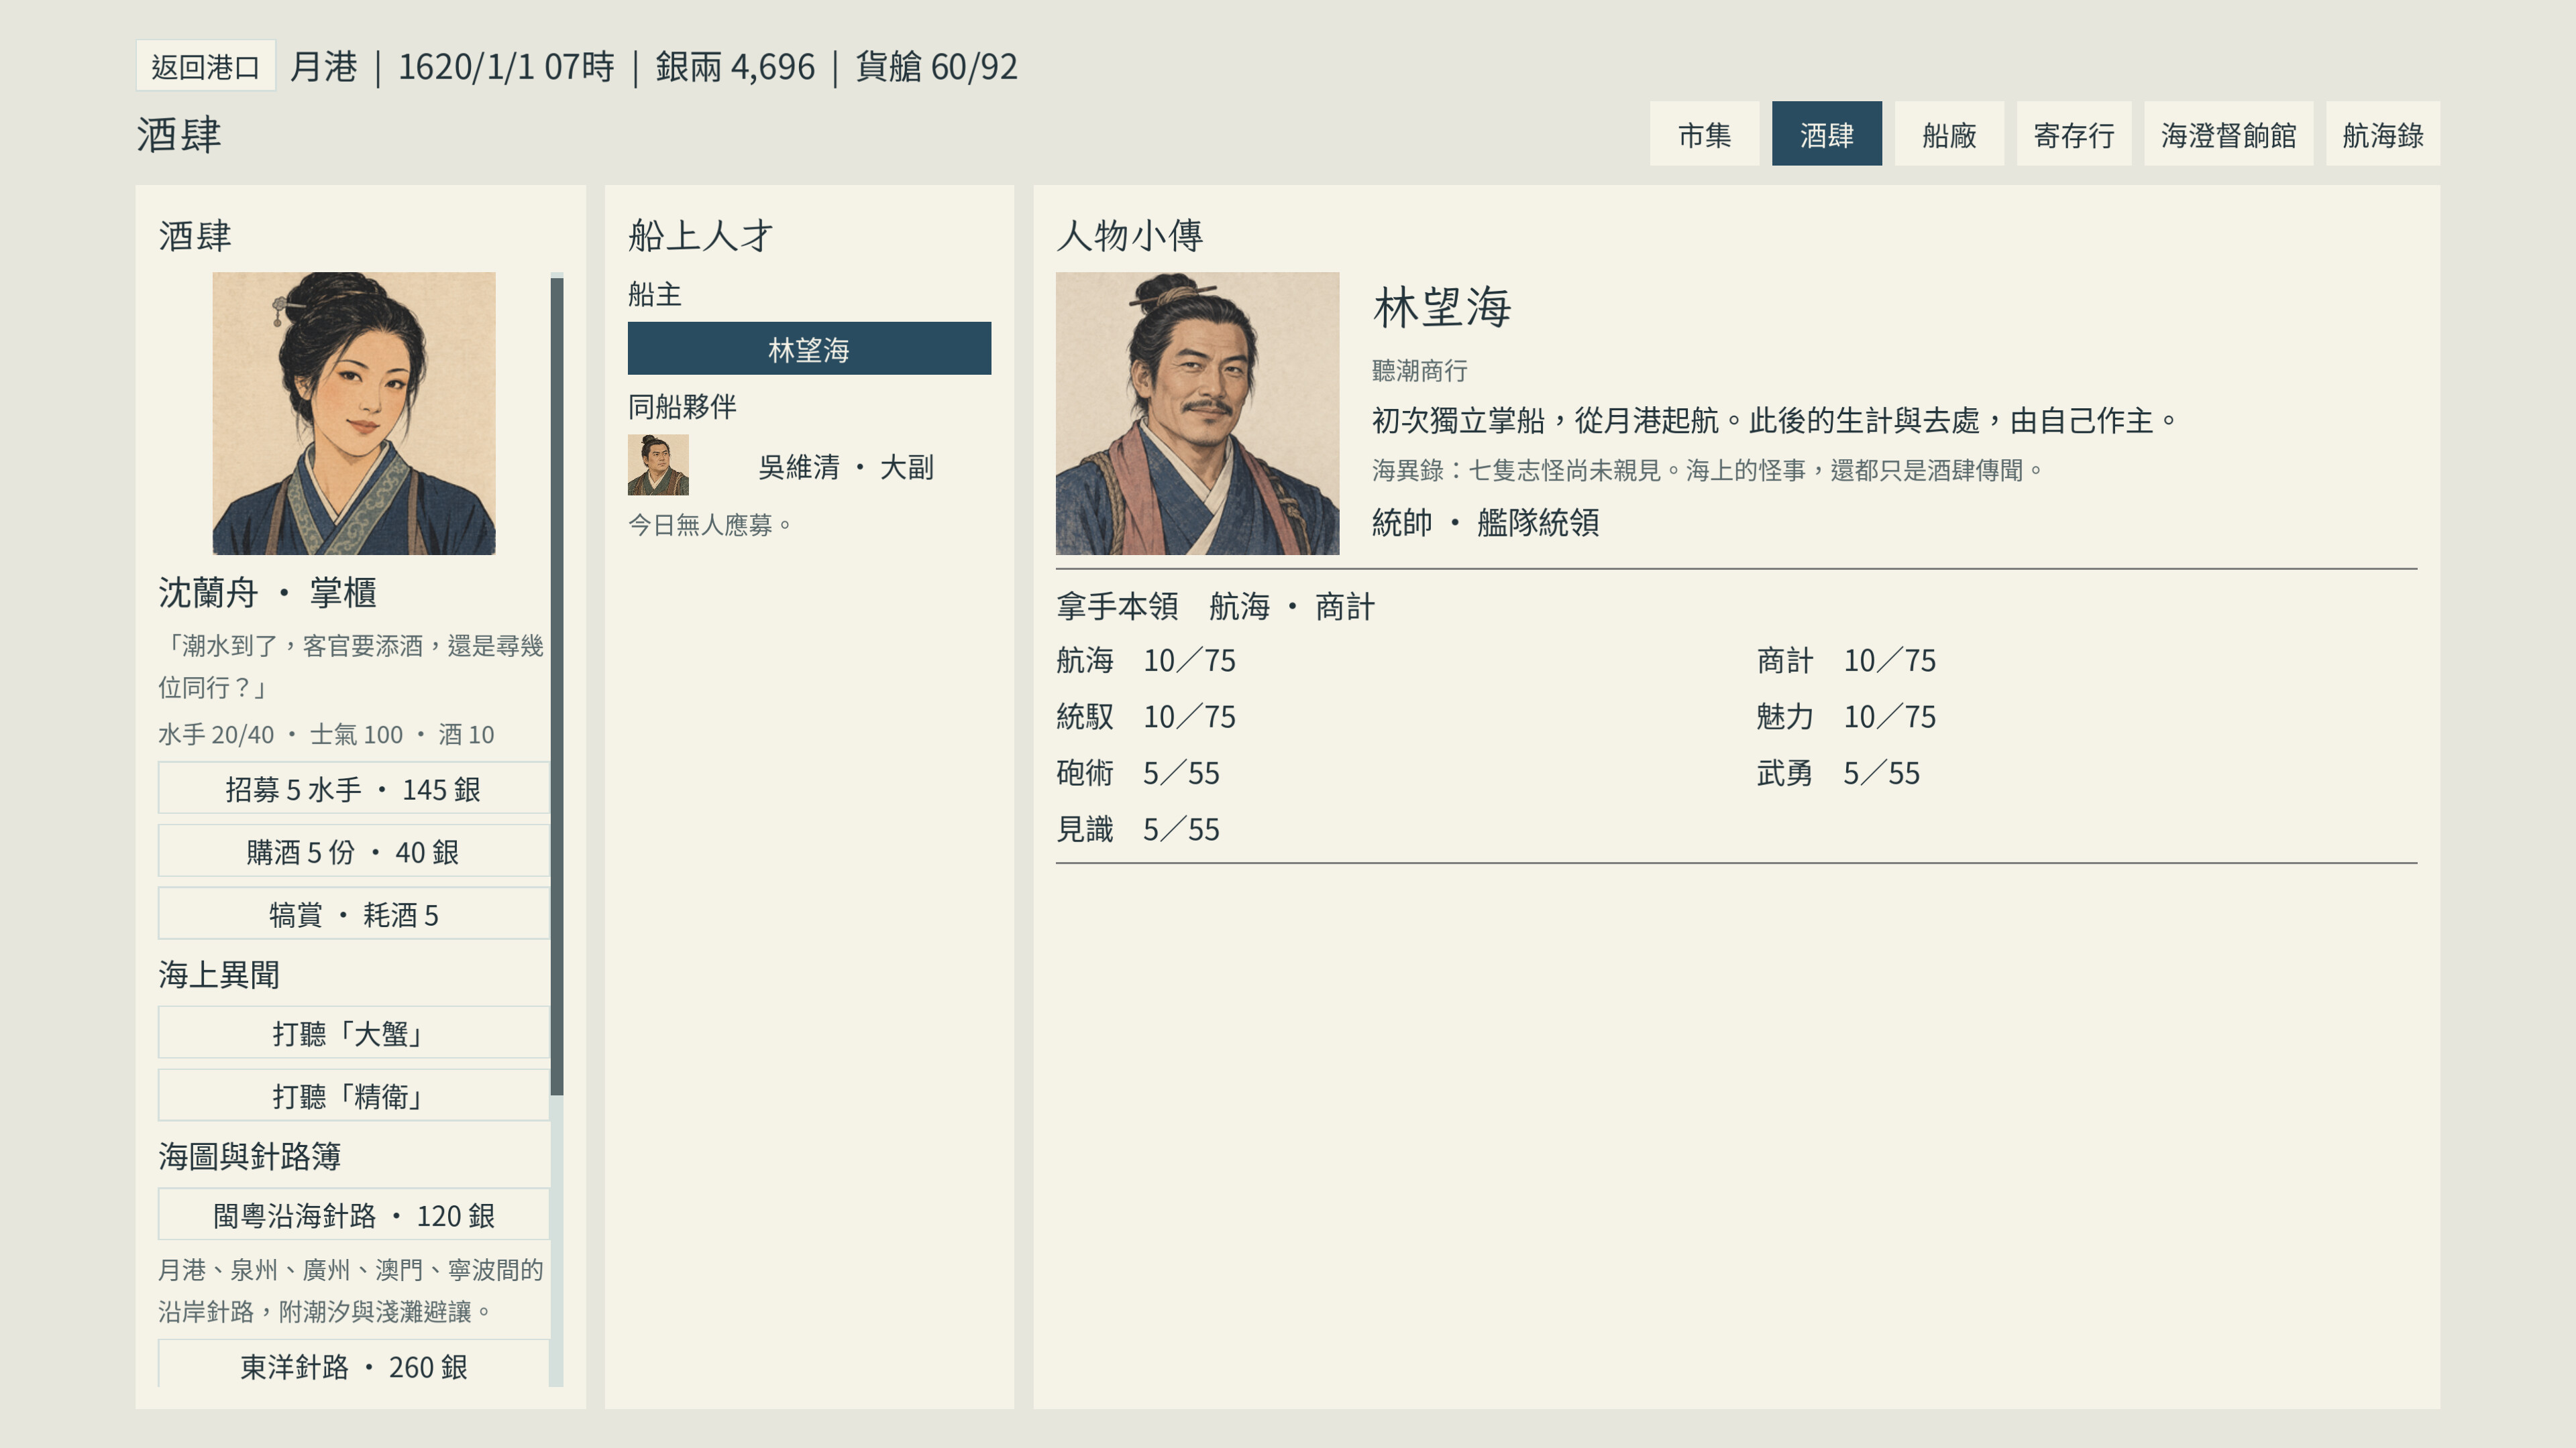Purchase 閩粵沿海針路 · 120 銀
2576x1448 pixels.
353,1214
